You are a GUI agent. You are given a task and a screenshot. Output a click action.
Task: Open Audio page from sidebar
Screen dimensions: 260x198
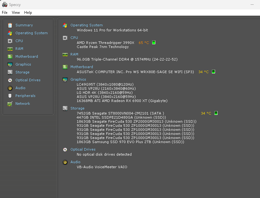(20, 88)
